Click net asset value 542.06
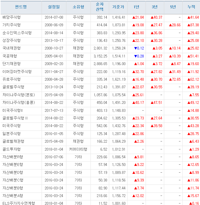Image resolution: width=200 pixels, height=205 pixels. 102,126
